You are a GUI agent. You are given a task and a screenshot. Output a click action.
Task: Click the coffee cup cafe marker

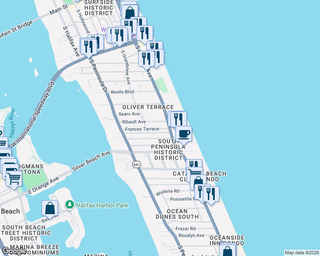[x=184, y=134]
